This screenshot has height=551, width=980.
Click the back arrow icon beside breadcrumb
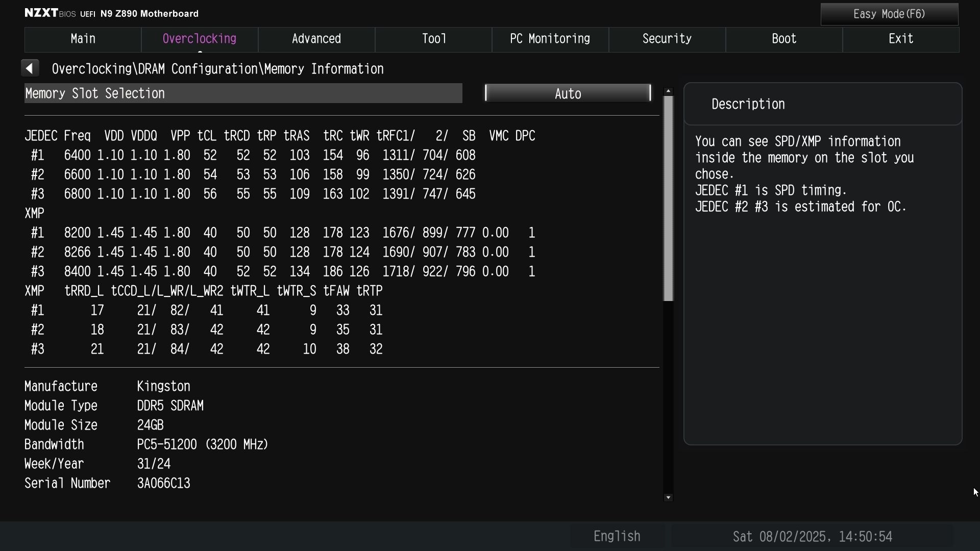(30, 68)
